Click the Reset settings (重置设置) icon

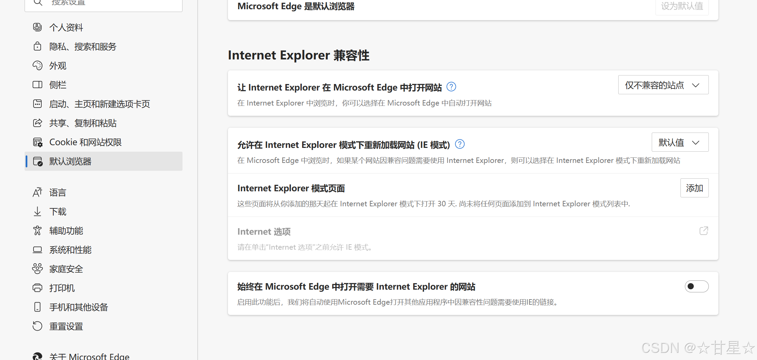pos(38,326)
